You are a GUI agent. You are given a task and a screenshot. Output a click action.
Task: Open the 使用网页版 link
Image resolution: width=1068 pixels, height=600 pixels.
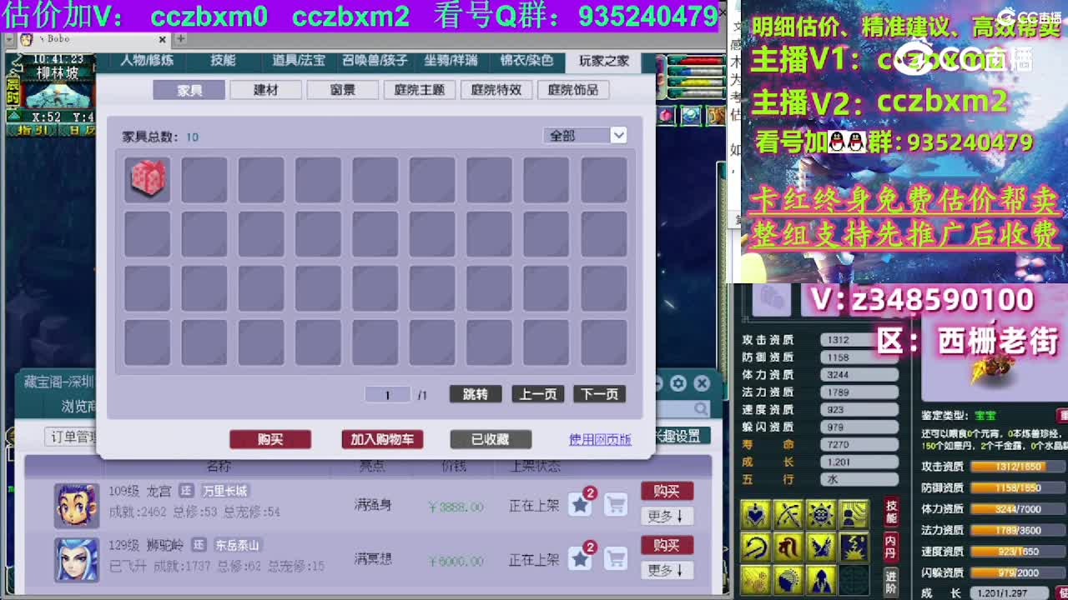(600, 439)
